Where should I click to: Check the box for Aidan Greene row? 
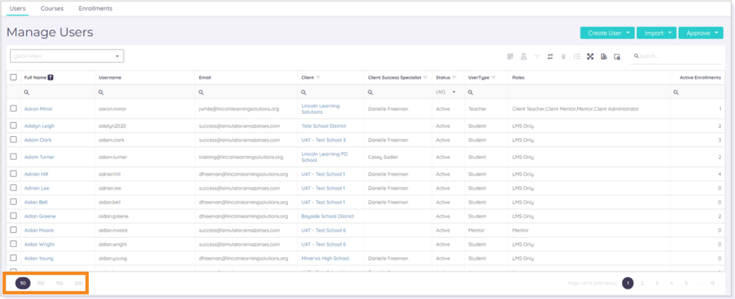[13, 216]
